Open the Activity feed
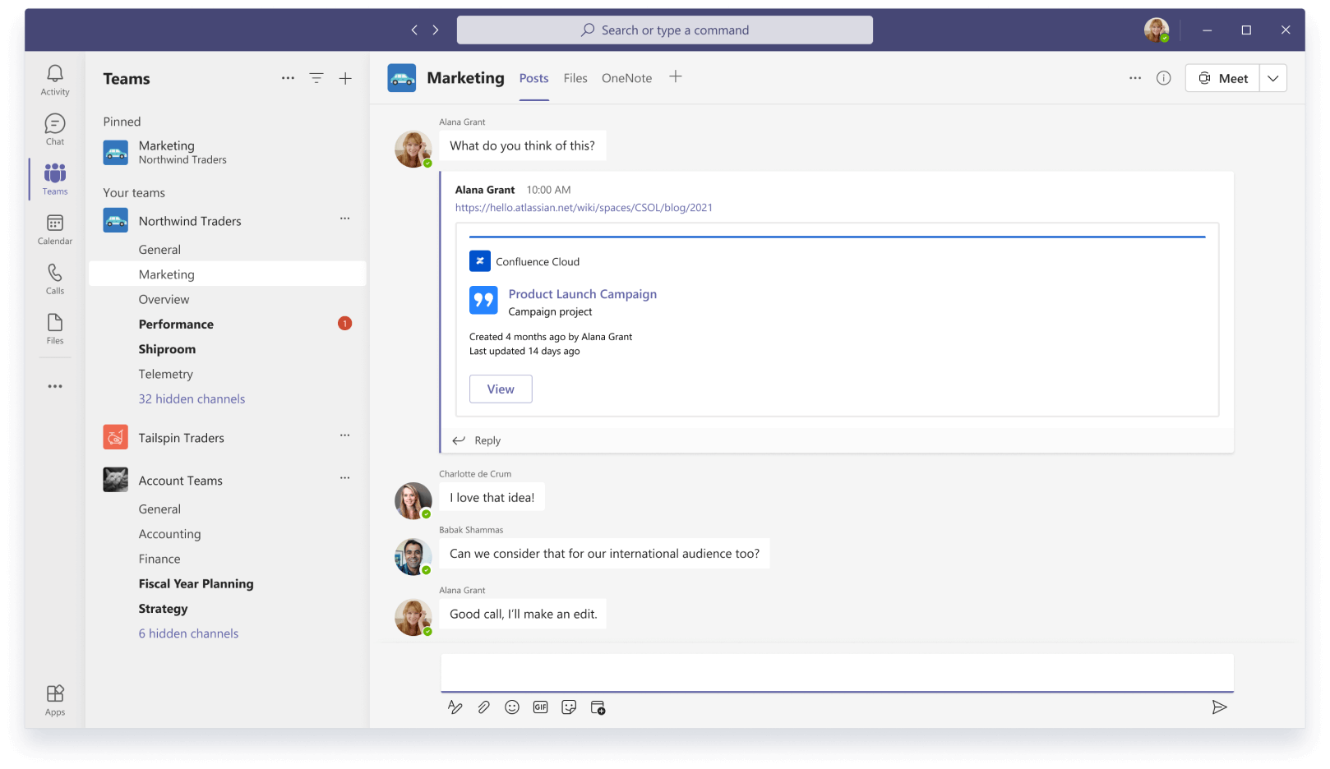Image resolution: width=1330 pixels, height=769 pixels. coord(54,78)
